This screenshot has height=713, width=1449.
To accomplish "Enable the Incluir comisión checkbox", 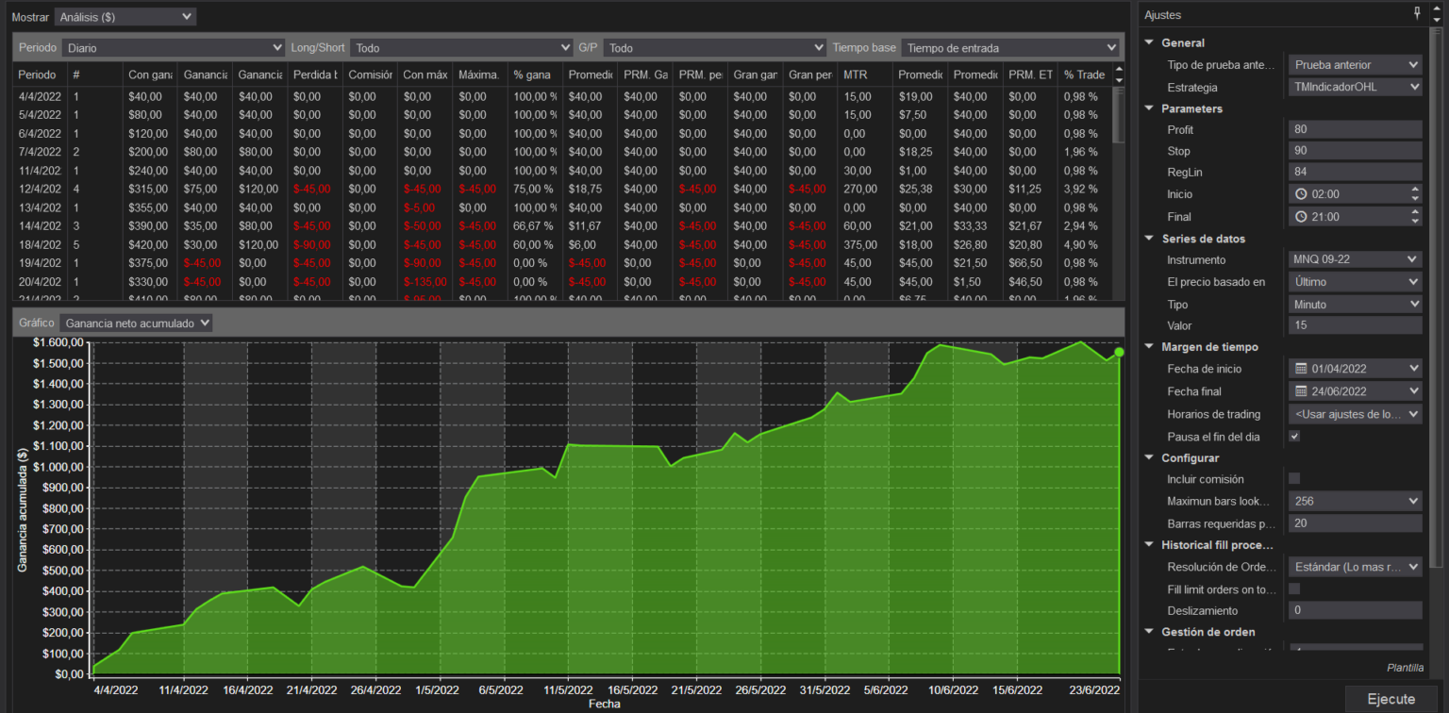I will [x=1293, y=478].
